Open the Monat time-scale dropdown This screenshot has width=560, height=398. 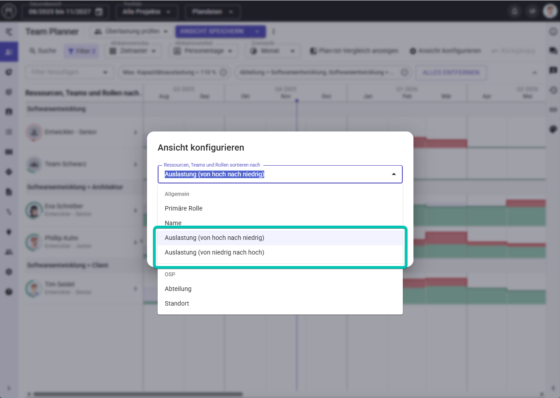(272, 51)
